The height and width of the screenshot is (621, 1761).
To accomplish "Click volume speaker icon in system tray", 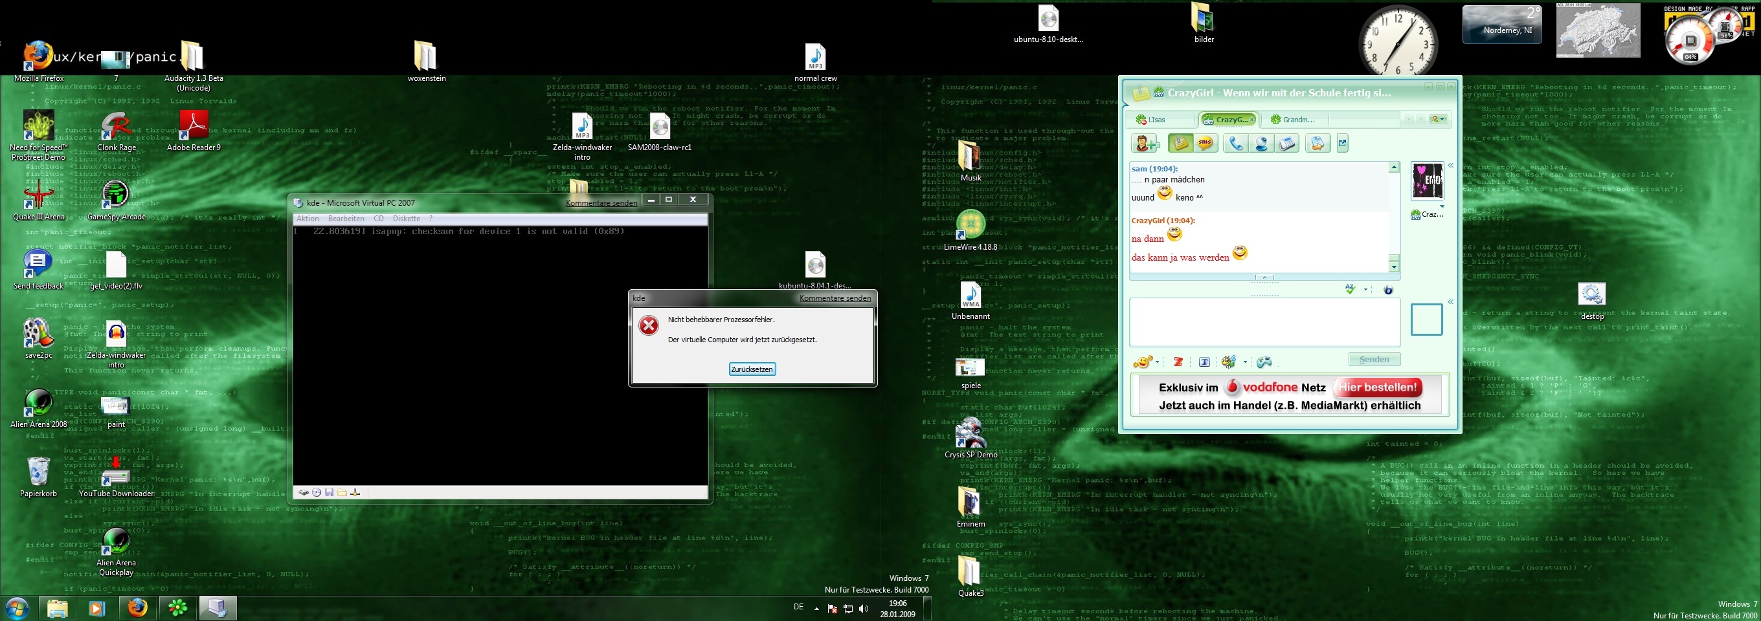I will click(x=864, y=609).
